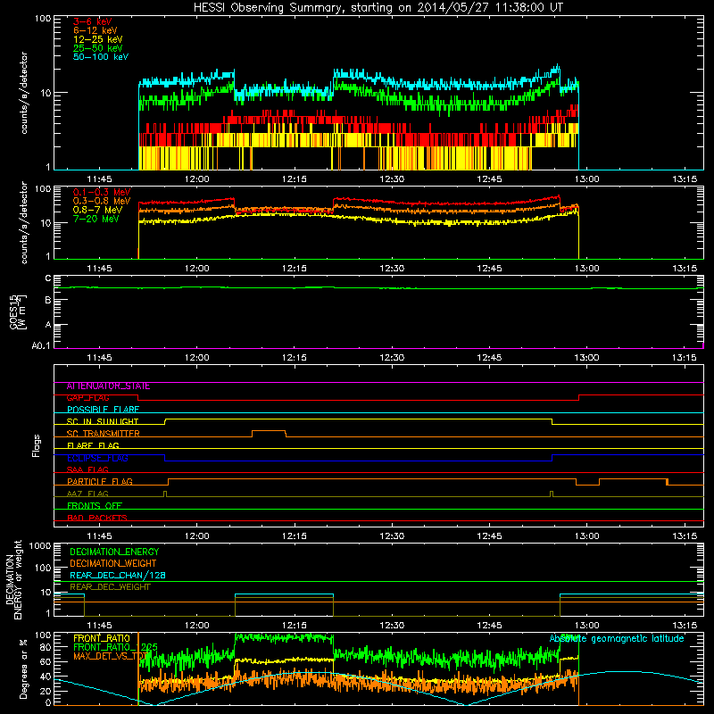The height and width of the screenshot is (714, 714).
Task: Click the FLARE_FLAG label
Action: point(93,445)
